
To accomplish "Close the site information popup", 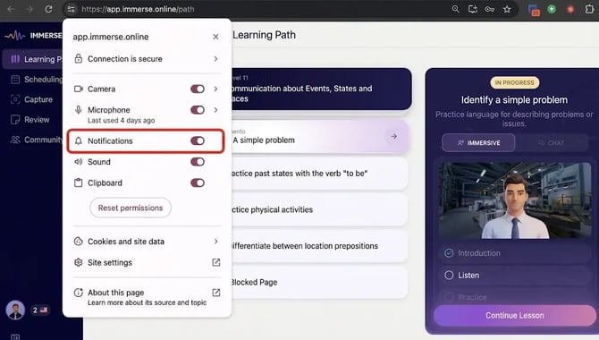I will coord(215,37).
